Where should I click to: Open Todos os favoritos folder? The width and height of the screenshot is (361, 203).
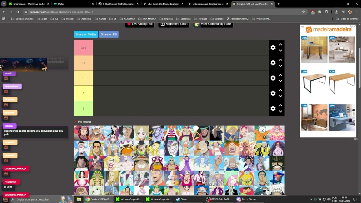pyautogui.click(x=347, y=19)
